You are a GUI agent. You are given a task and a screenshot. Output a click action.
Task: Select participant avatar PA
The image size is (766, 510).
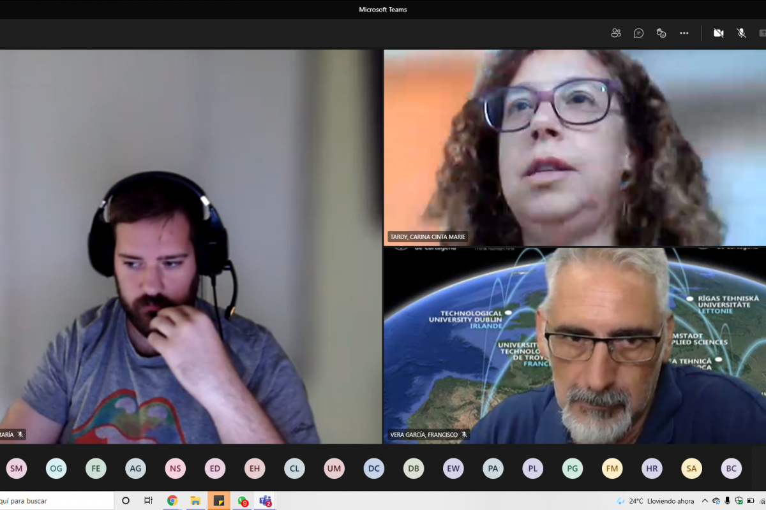(x=493, y=469)
